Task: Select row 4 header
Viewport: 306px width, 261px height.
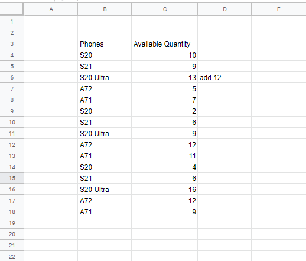Action: tap(12, 55)
